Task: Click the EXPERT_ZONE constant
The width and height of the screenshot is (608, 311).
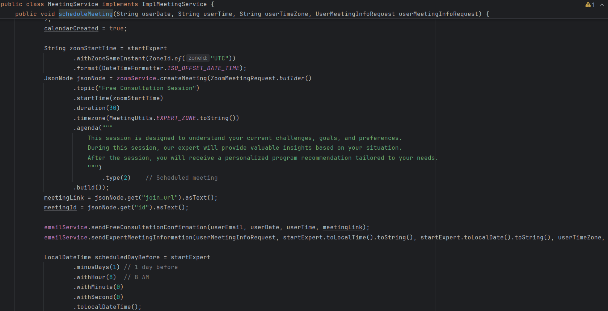Action: tap(176, 118)
